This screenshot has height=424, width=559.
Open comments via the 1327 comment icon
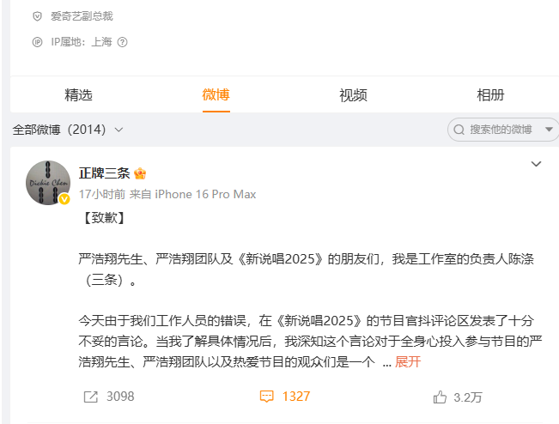[267, 397]
